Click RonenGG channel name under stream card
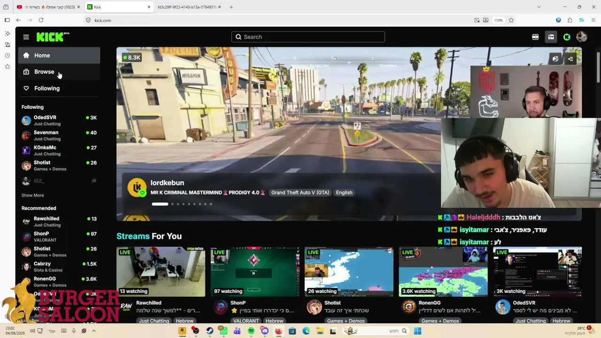The width and height of the screenshot is (601, 338). (430, 303)
